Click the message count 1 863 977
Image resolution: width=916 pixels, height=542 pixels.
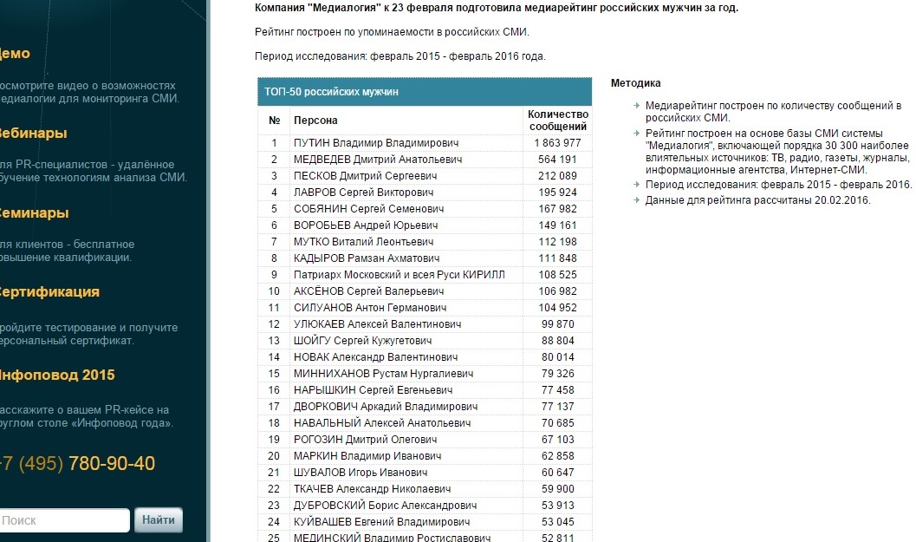point(557,143)
